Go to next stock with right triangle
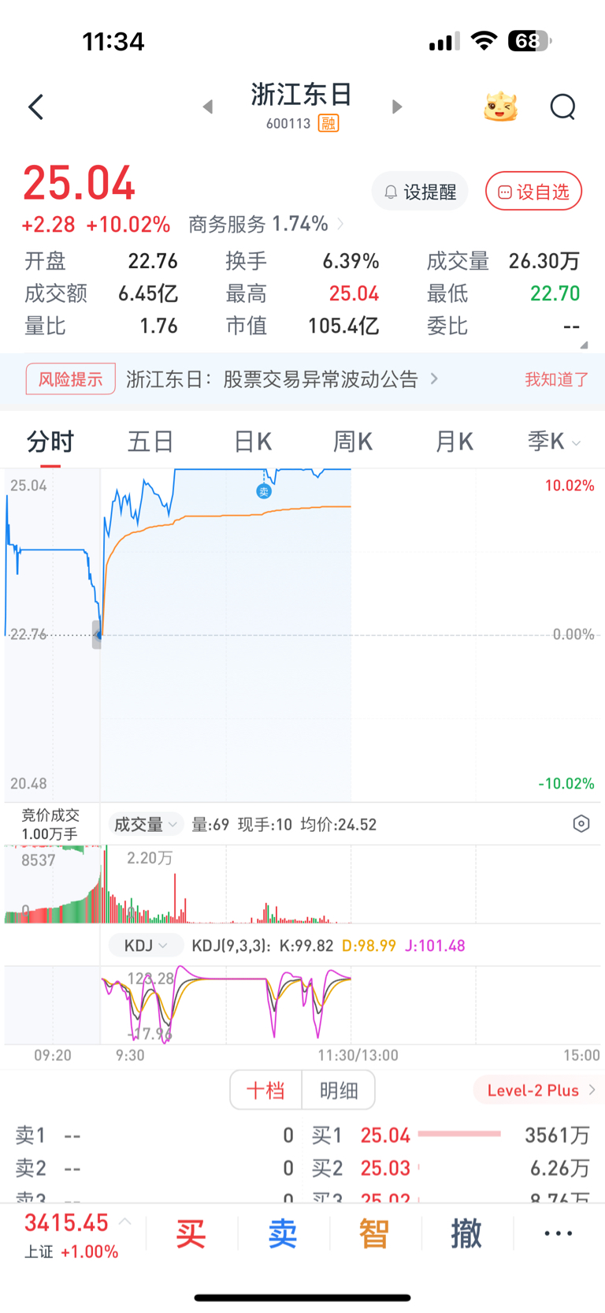This screenshot has height=1313, width=605. point(397,106)
